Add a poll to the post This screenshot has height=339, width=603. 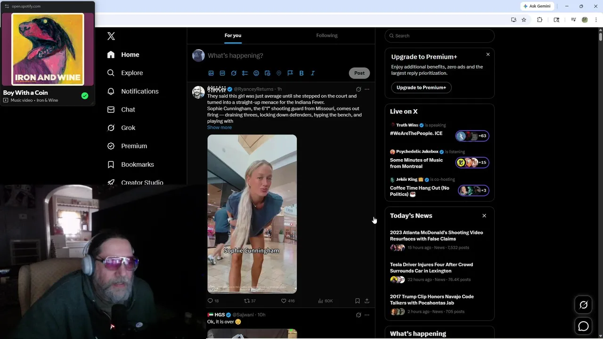pos(245,73)
